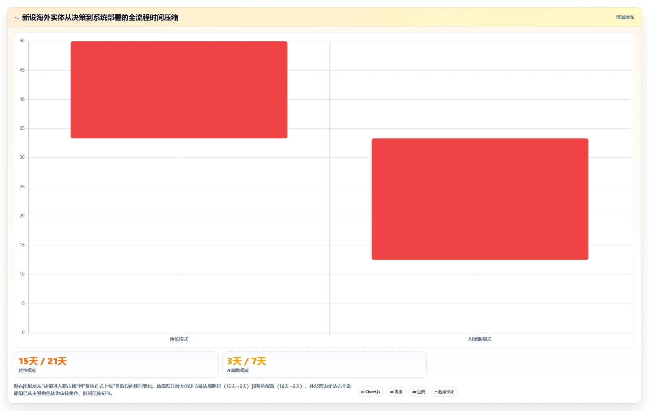
Task: Click y-axis value 0
Action: coord(23,333)
